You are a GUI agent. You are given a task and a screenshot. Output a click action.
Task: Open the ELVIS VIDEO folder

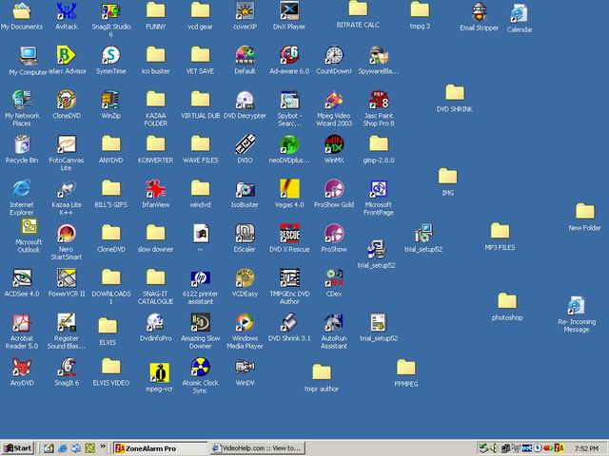(111, 368)
